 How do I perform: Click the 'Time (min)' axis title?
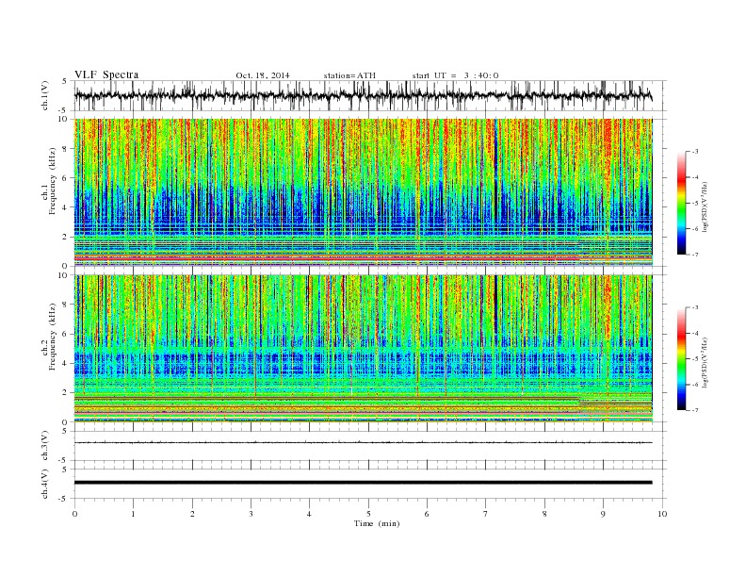(x=377, y=523)
